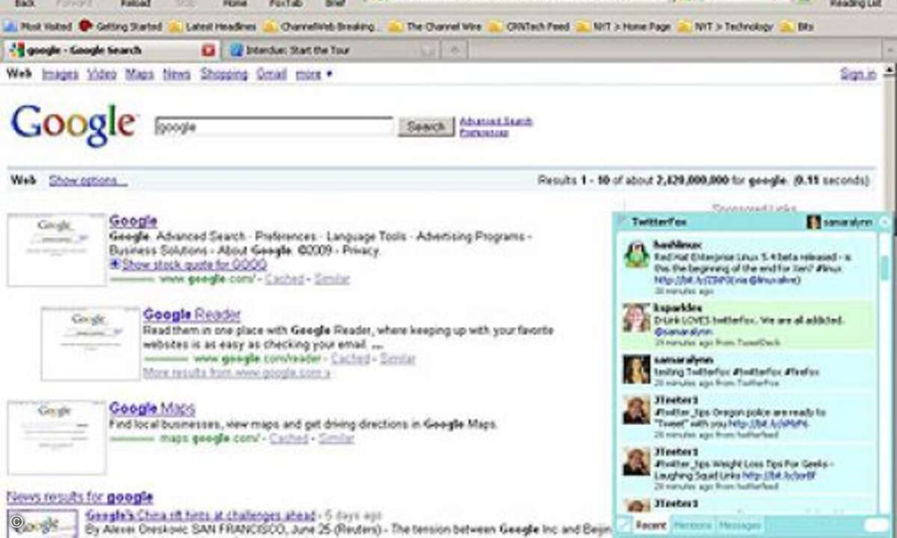The width and height of the screenshot is (897, 538).
Task: Click the page's vertical scrollbar
Action: (x=890, y=299)
